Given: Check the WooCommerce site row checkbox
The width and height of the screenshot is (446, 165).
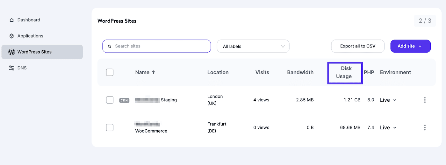Looking at the screenshot, I should [x=110, y=127].
